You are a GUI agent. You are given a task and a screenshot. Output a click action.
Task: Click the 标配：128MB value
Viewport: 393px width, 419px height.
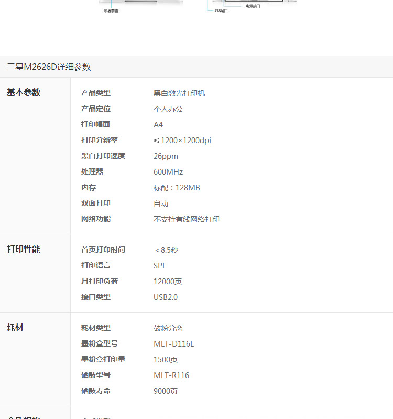point(177,188)
